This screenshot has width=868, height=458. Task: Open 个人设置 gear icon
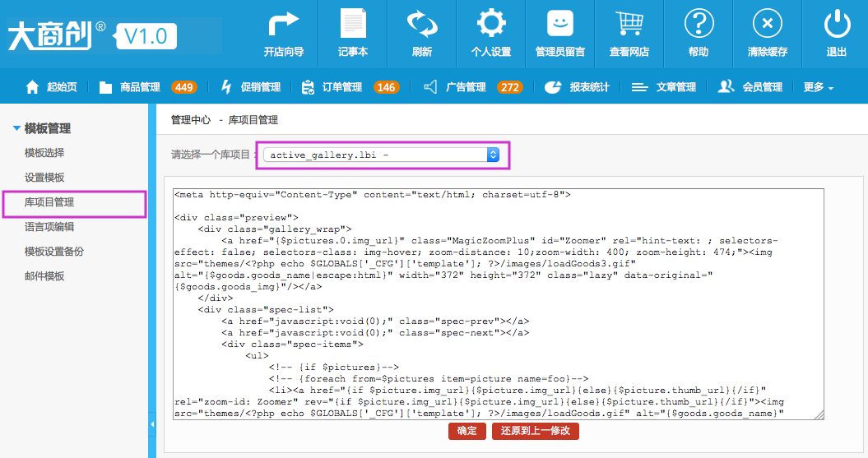point(491,24)
